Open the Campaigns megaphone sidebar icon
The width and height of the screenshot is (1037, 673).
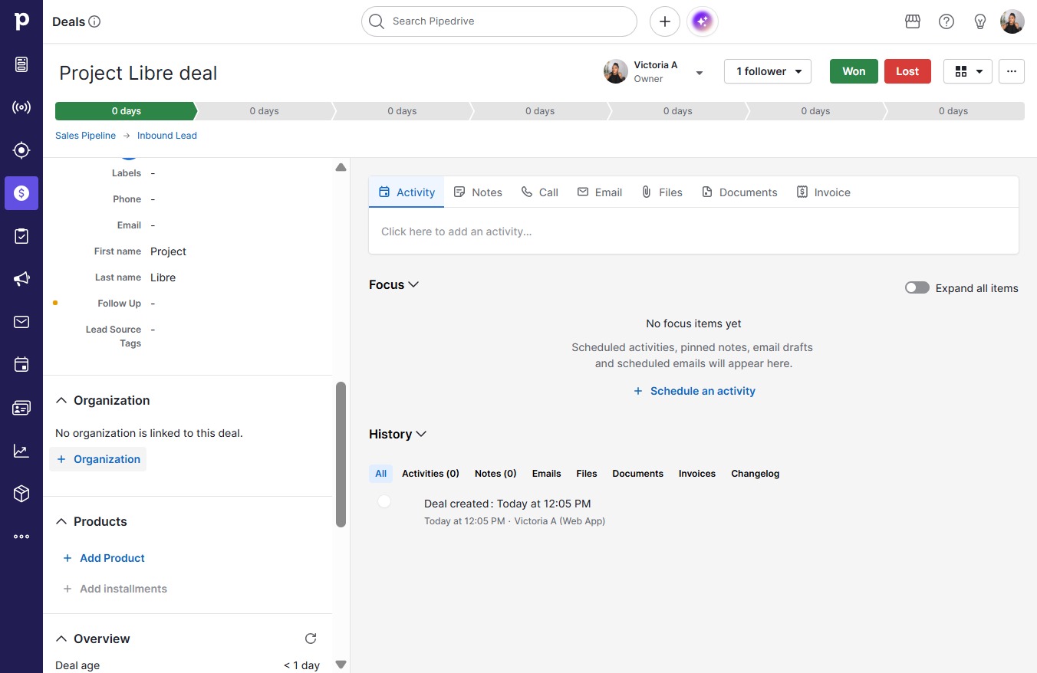tap(21, 279)
